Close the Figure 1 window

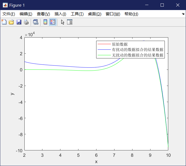click(178, 5)
